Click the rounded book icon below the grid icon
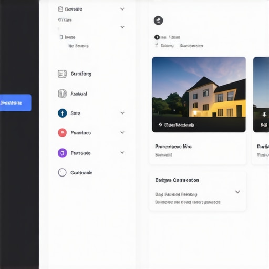Screen dimensions: 269x269 click(62, 94)
